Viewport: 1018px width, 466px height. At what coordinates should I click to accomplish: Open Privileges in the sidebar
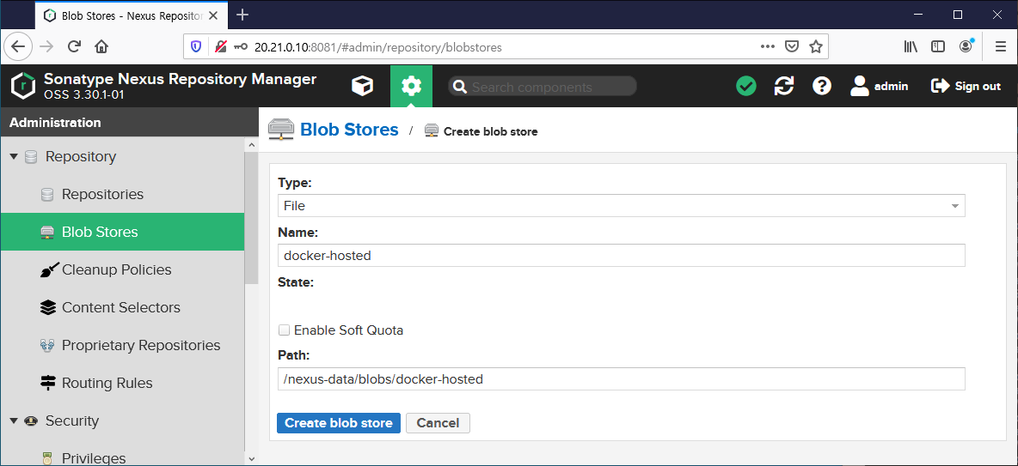click(x=122, y=457)
